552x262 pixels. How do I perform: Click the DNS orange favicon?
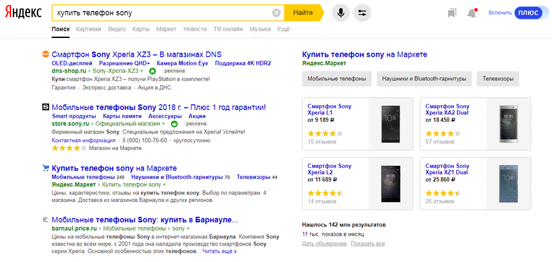(45, 54)
